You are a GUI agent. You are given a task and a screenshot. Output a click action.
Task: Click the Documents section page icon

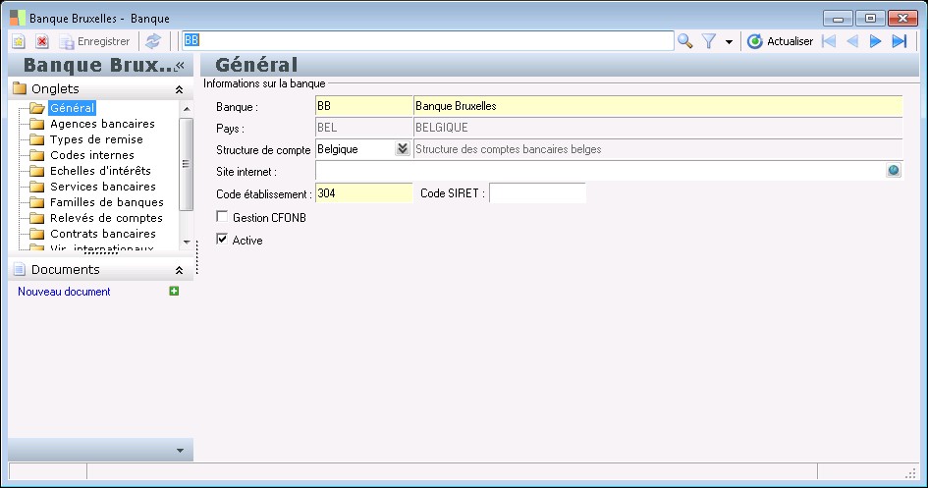tap(20, 270)
